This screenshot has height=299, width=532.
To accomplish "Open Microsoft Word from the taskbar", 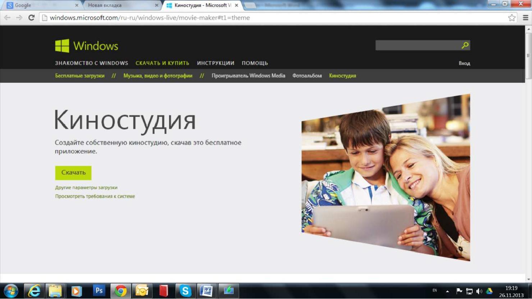I will coord(207,291).
